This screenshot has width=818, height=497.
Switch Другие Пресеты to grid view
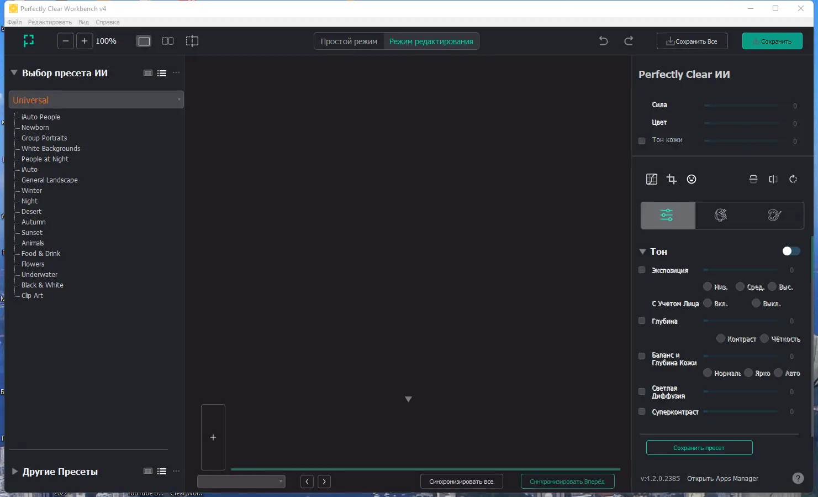point(148,472)
